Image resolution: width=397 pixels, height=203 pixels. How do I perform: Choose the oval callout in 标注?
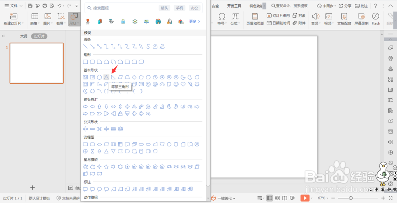pos(100,189)
